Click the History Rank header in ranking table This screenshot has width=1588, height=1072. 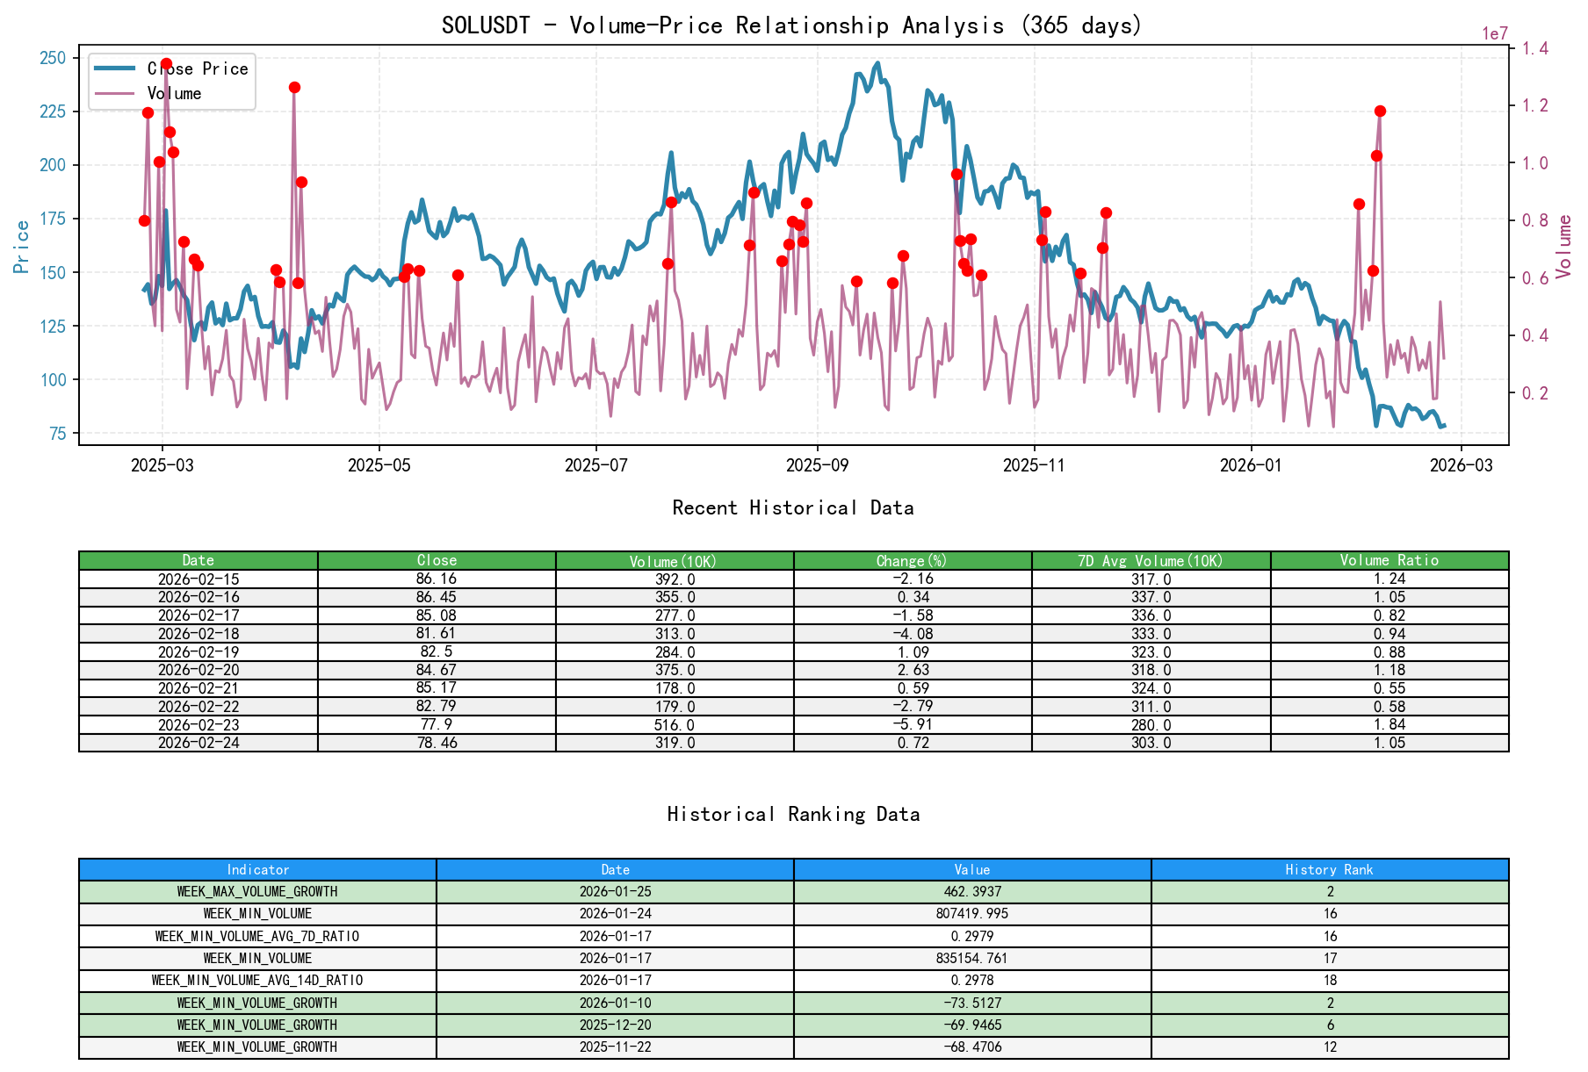[1329, 869]
